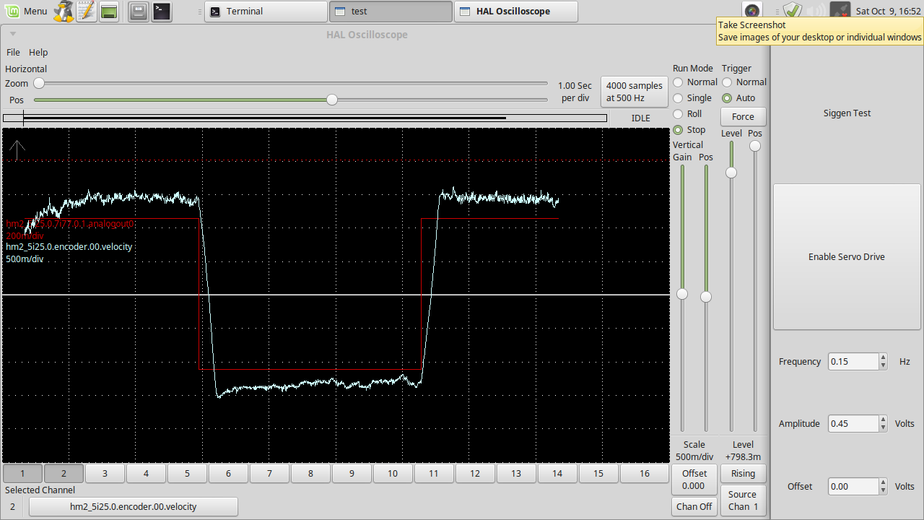Decrease Amplitude with the down arrow
This screenshot has width=924, height=520.
(883, 428)
